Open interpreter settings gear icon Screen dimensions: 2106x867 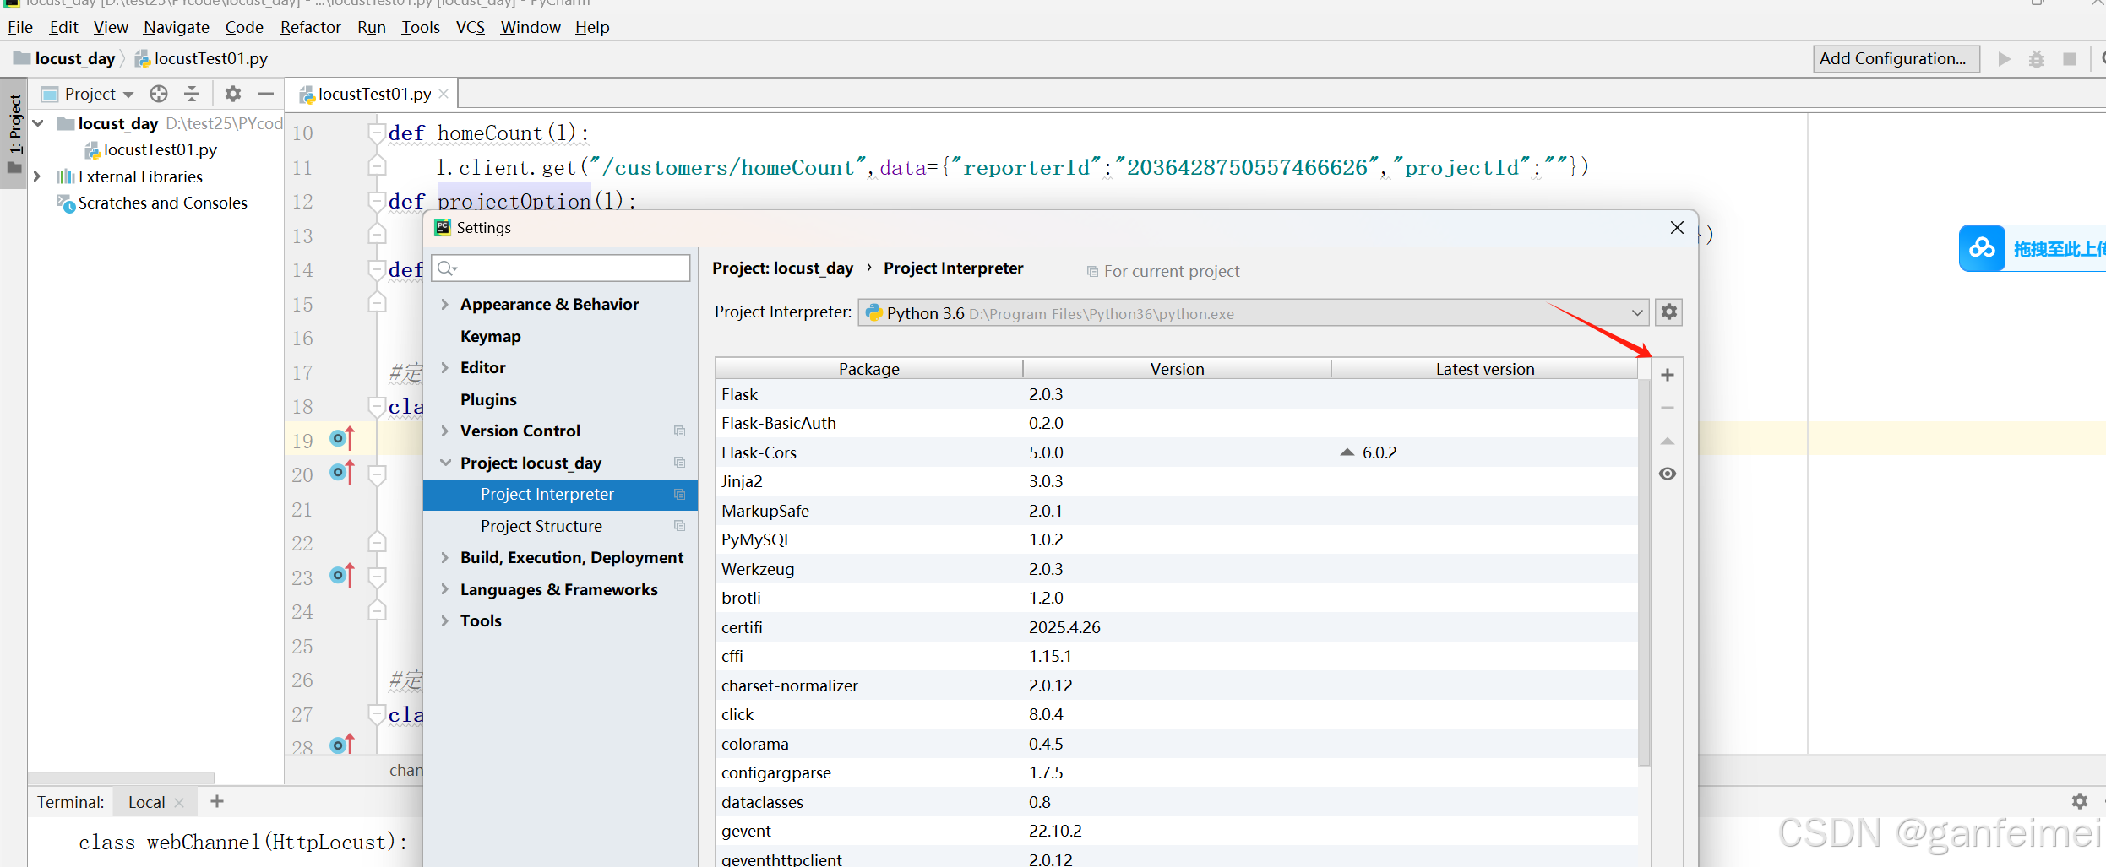click(1668, 312)
